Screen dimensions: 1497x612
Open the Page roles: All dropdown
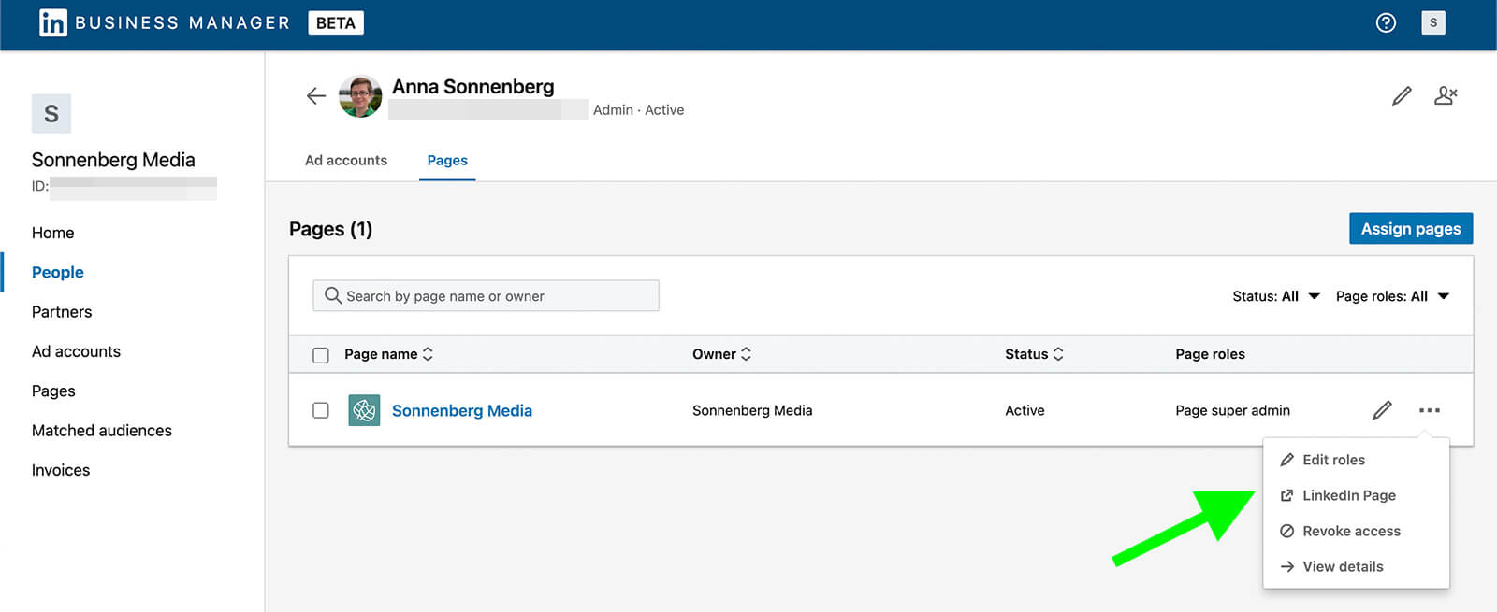pos(1392,296)
